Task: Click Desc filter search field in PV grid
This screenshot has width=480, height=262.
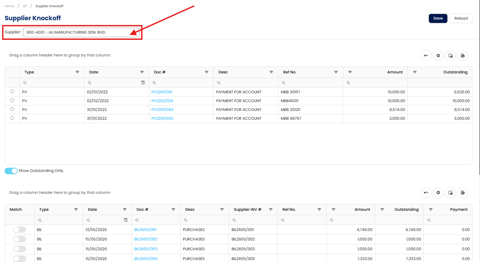Action: click(x=246, y=83)
